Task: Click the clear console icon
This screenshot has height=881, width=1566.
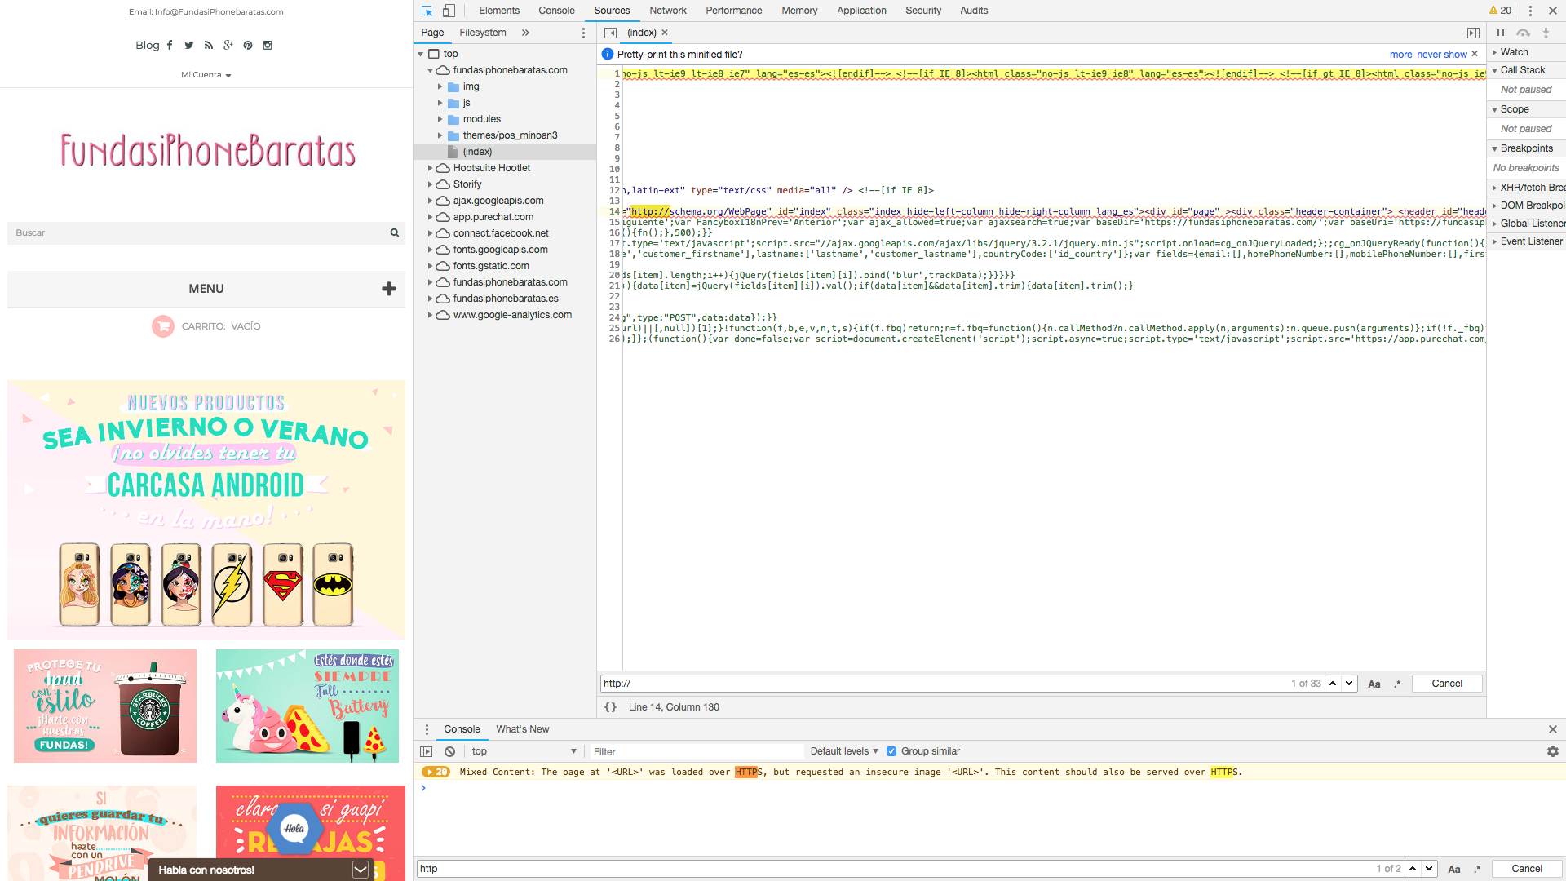Action: [449, 751]
